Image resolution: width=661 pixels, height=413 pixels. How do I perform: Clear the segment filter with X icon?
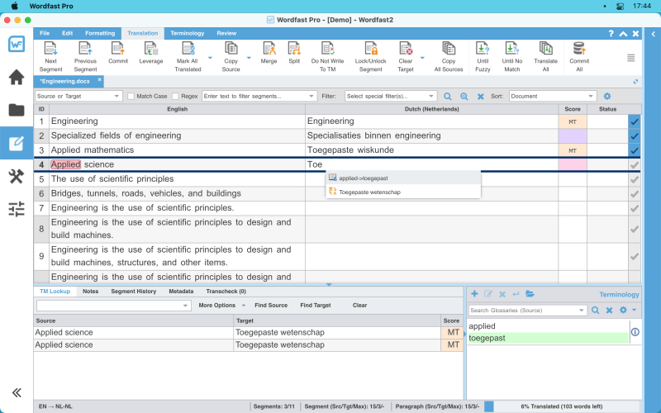pos(480,97)
